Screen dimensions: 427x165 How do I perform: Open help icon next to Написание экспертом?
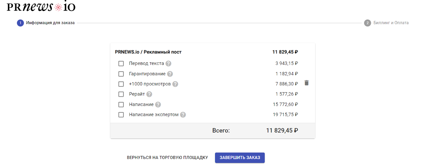pos(183,115)
